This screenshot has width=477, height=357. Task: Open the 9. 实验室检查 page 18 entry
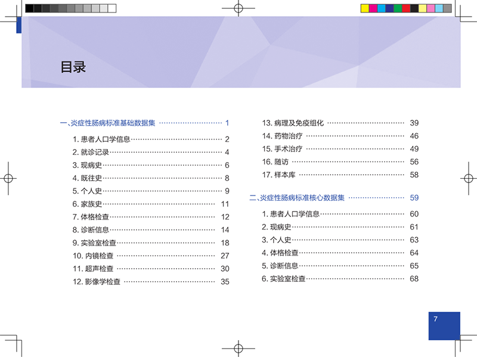pos(151,243)
